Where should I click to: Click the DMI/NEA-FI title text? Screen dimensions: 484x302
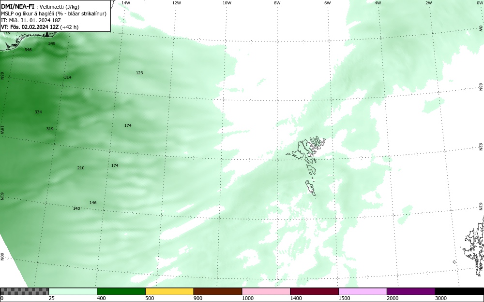(17, 6)
